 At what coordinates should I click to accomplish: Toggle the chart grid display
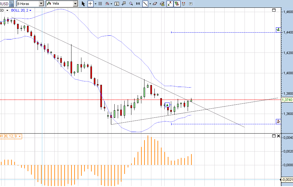click(100, 3)
